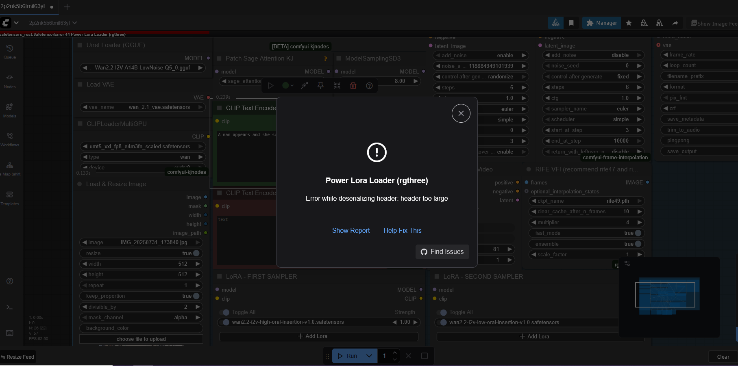The height and width of the screenshot is (366, 738).
Task: Expand the Run options dropdown arrow
Action: click(x=369, y=356)
